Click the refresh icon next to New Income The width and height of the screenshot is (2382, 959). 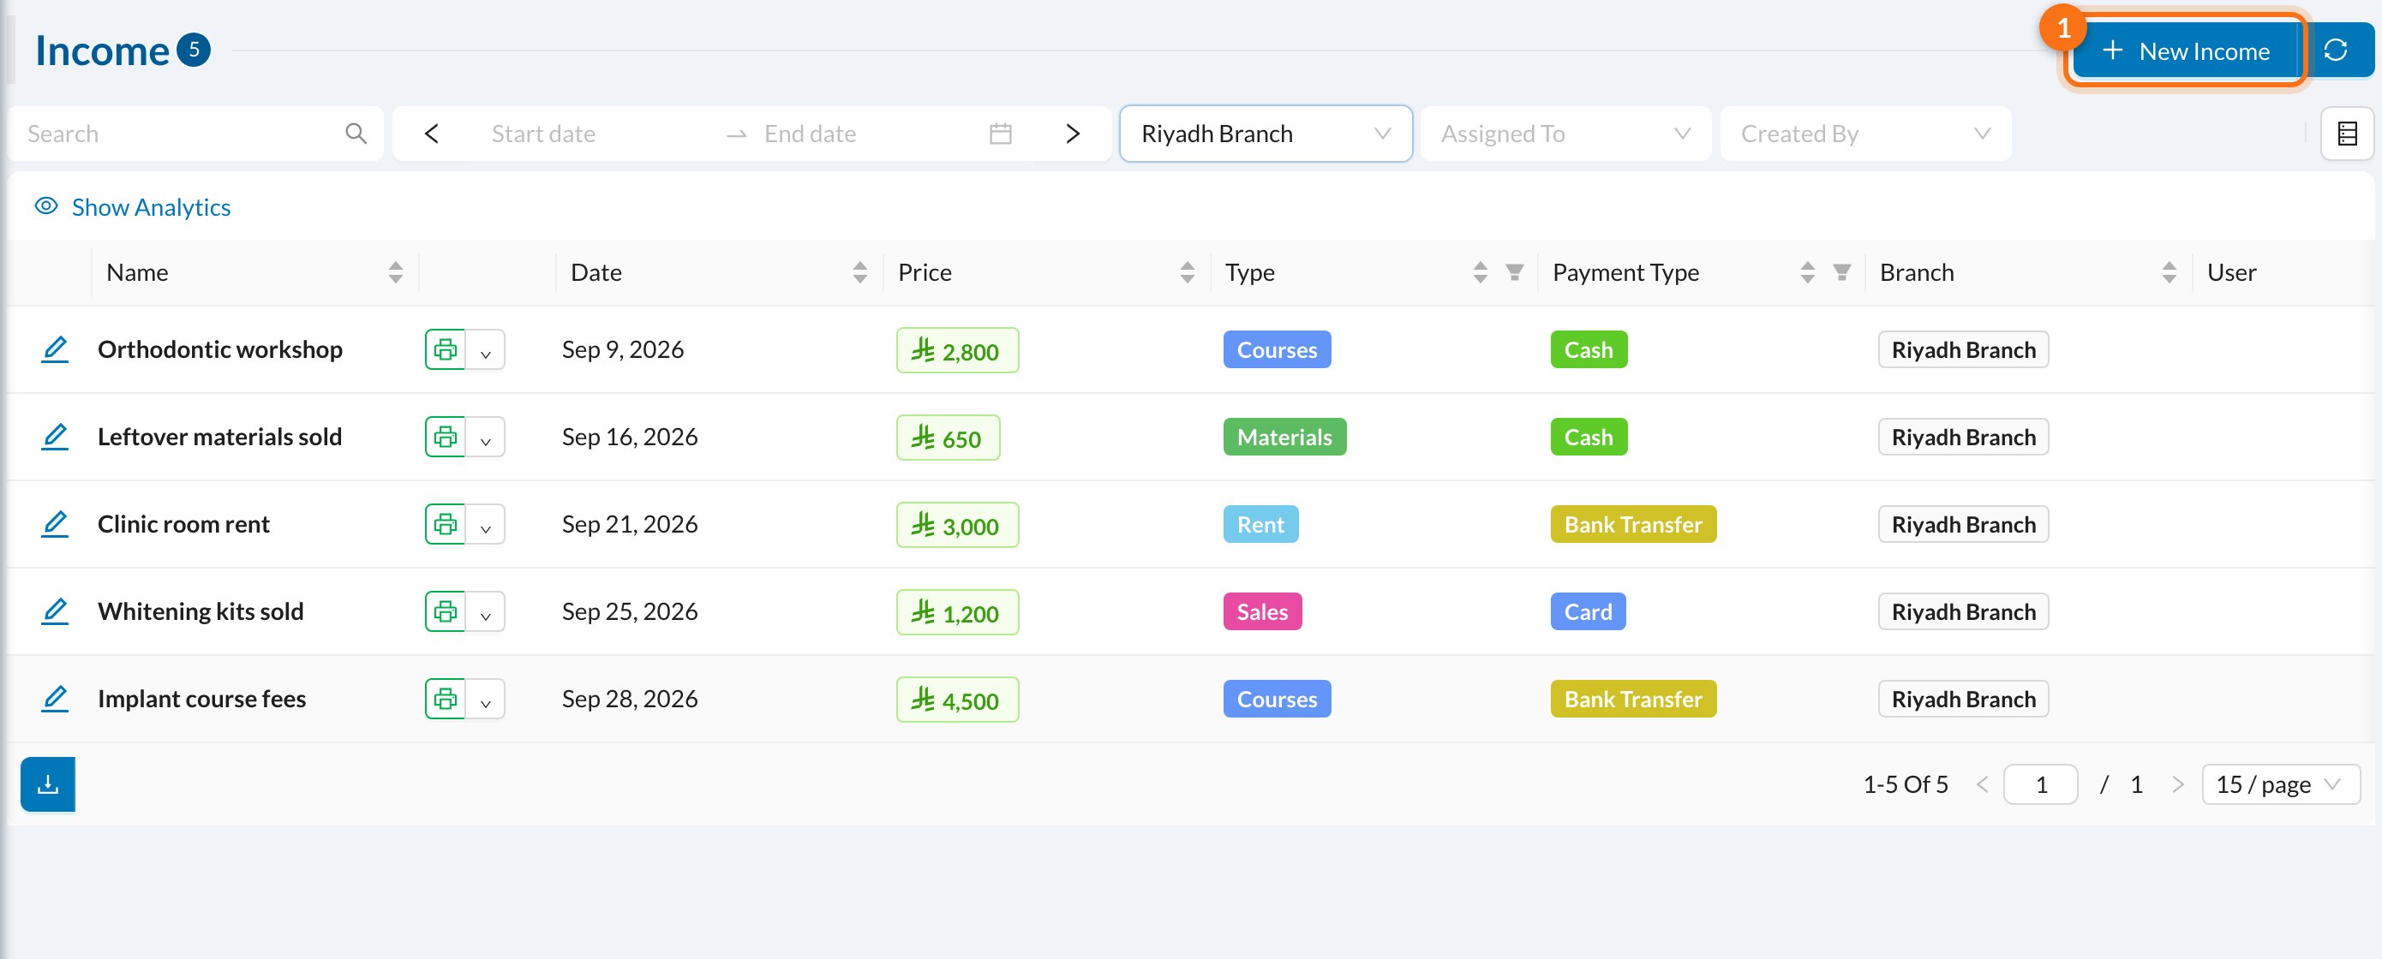click(2335, 50)
